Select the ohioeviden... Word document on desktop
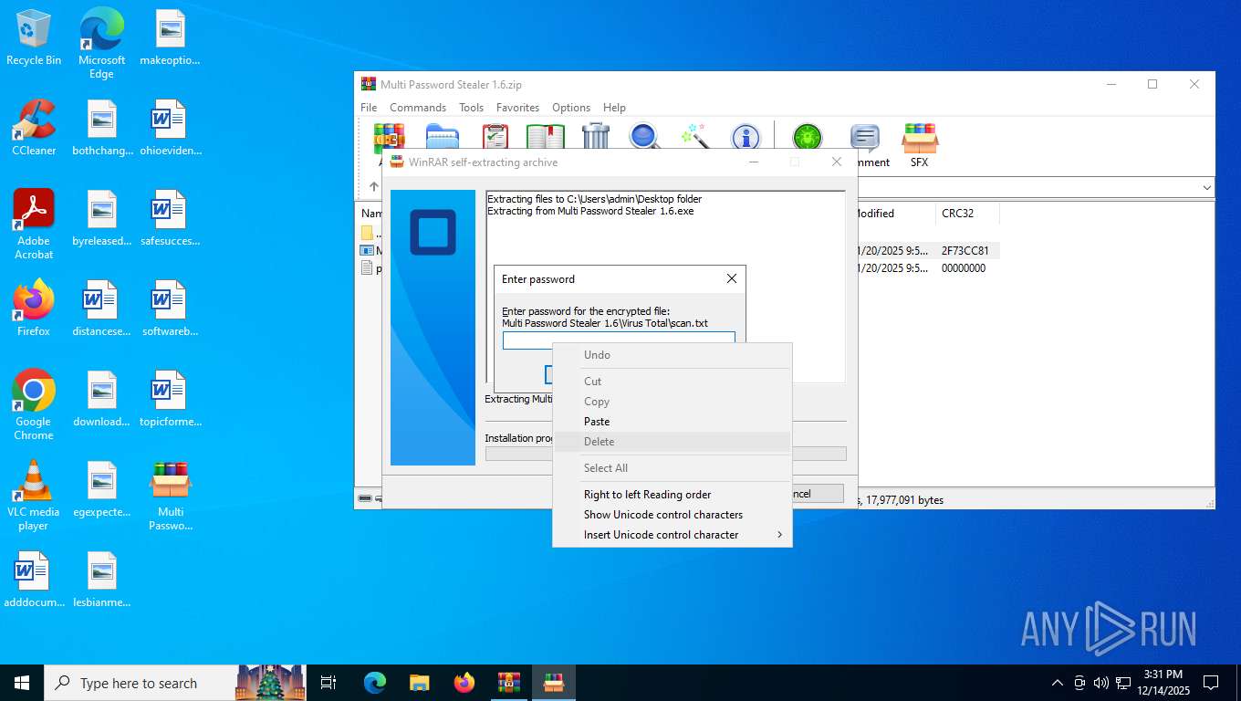This screenshot has width=1241, height=701. point(170,128)
